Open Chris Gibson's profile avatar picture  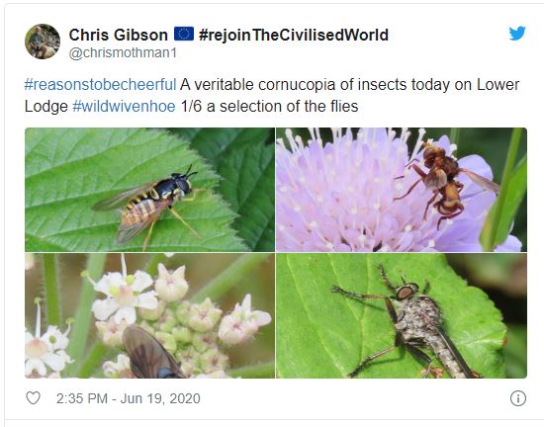[43, 42]
